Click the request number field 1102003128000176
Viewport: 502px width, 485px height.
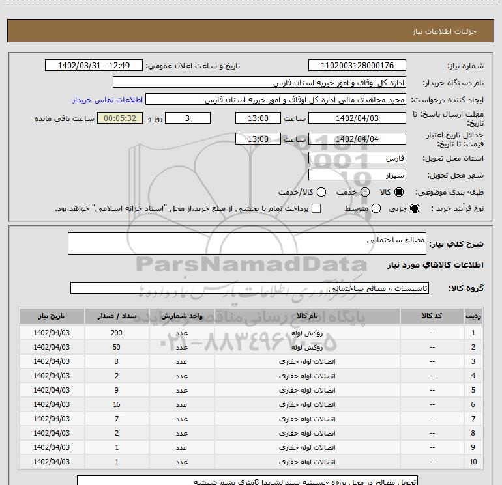357,65
